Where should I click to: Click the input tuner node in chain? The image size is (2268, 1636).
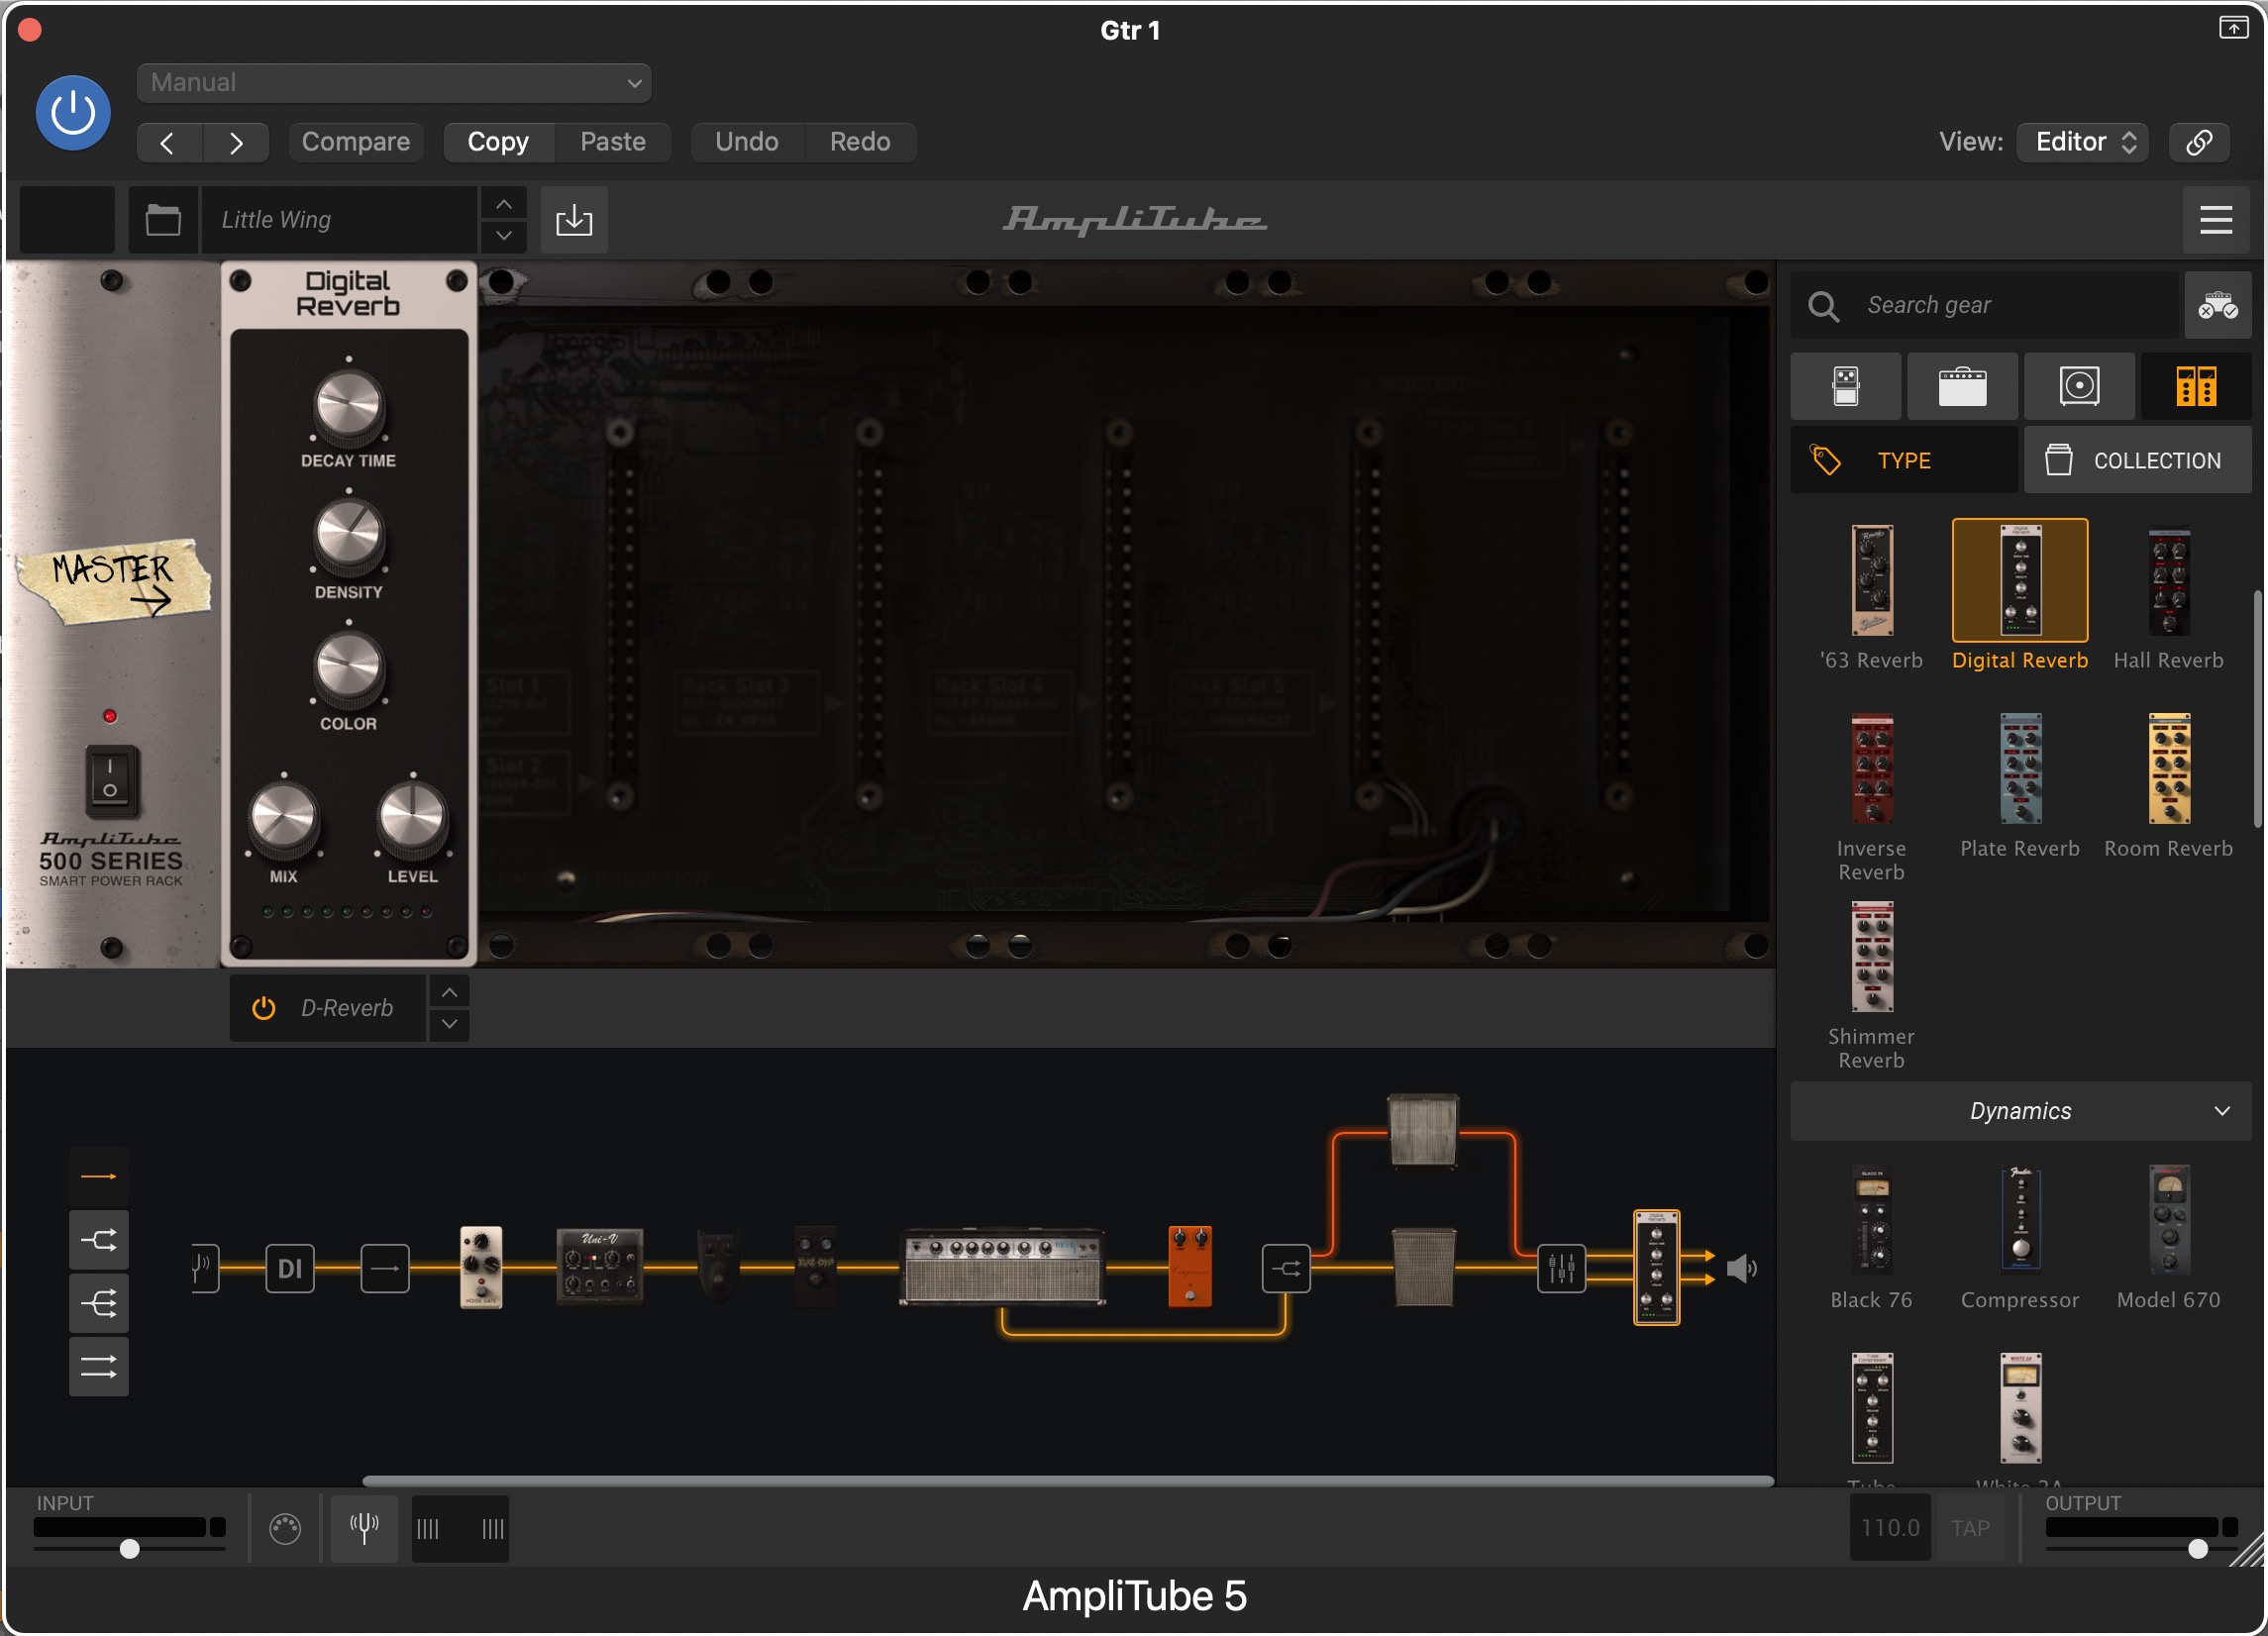pyautogui.click(x=204, y=1269)
